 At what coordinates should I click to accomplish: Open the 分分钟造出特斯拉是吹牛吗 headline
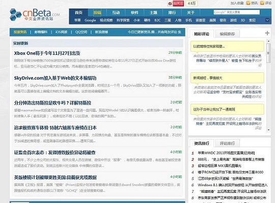click(x=52, y=103)
